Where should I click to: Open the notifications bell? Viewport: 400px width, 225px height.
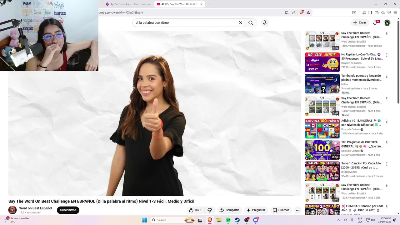(x=376, y=22)
